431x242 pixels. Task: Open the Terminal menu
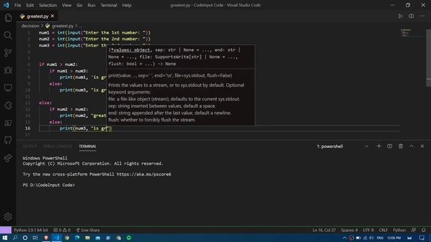pyautogui.click(x=108, y=5)
